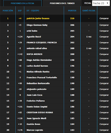Click the Puntos column header

(72, 11)
